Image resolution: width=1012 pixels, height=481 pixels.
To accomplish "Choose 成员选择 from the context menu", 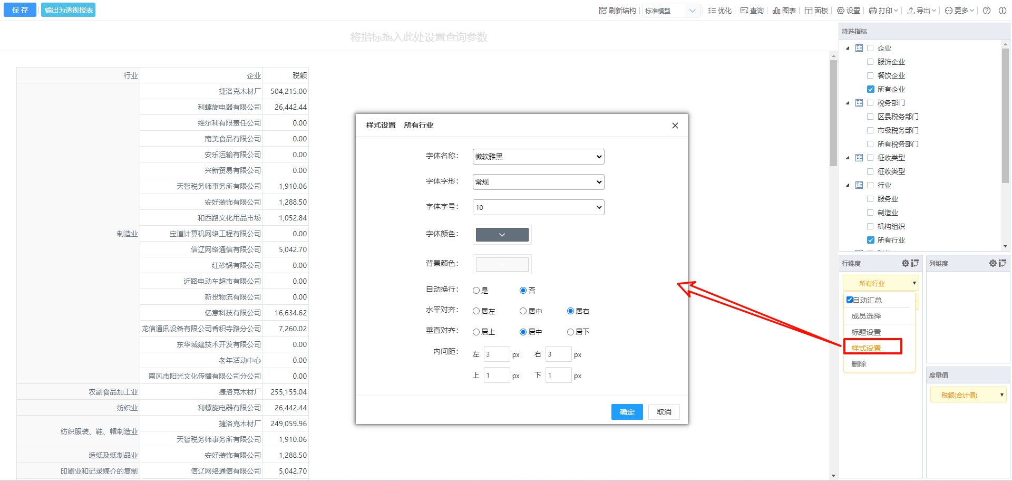I will 866,316.
